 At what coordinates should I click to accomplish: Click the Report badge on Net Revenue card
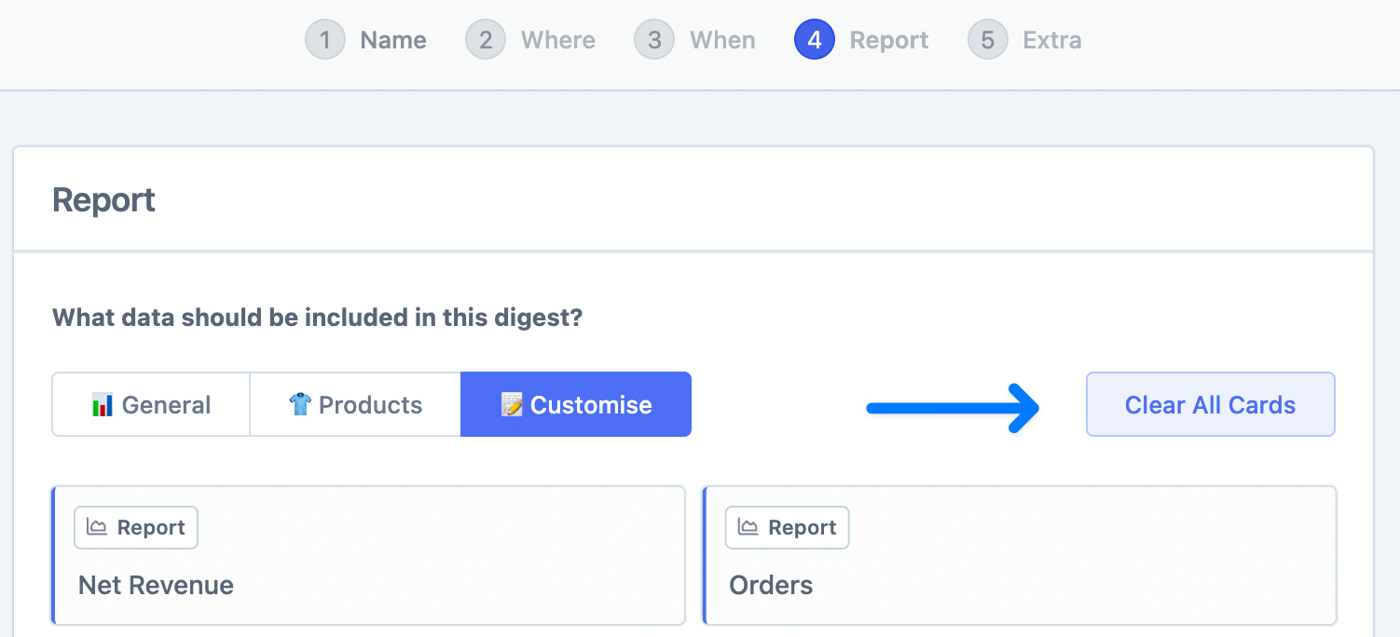pyautogui.click(x=135, y=527)
